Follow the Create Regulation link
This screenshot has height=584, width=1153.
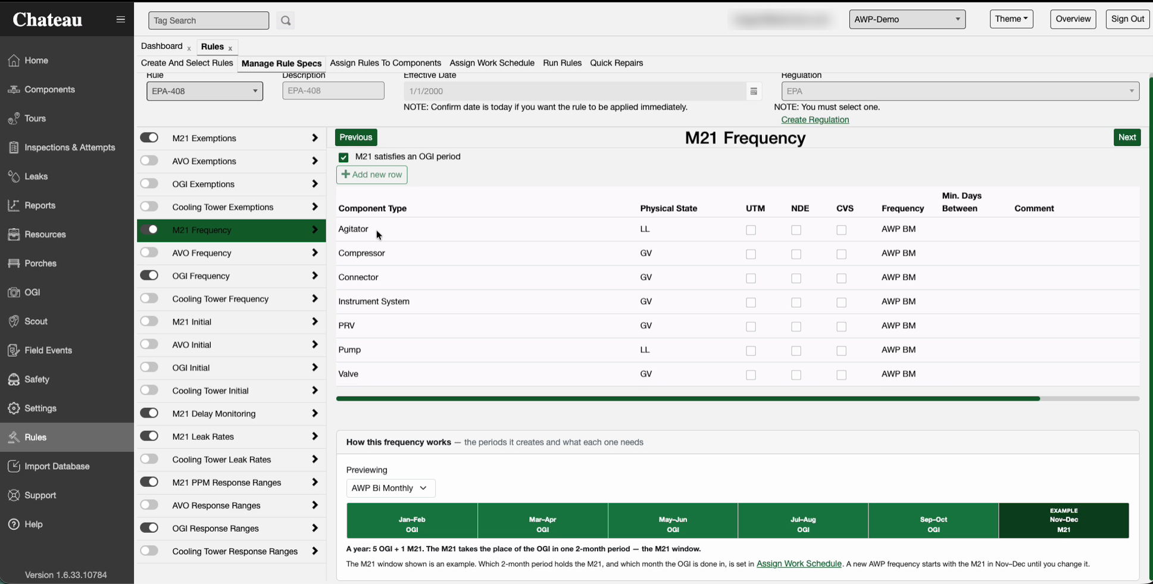coord(815,120)
